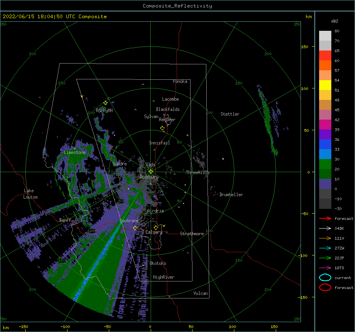355x332 pixels.
Task: Click the 45 dBZ pink color swatch
Action: pos(325,114)
